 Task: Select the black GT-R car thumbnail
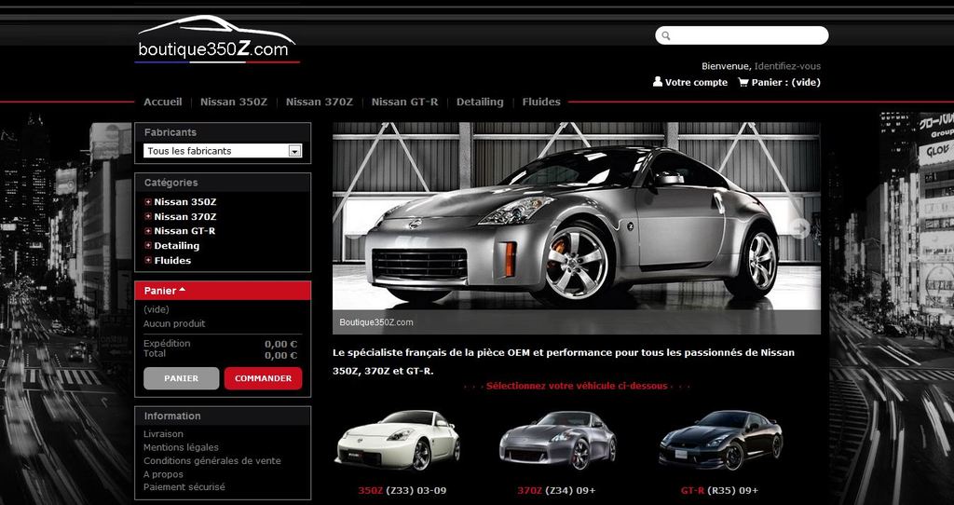point(720,441)
